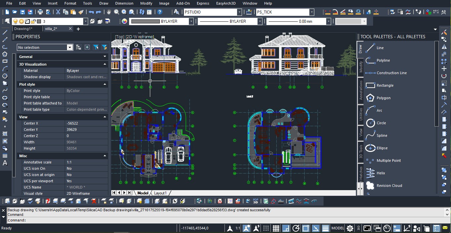The image size is (451, 233).
Task: Collapse the 3D Visualization section
Action: (x=105, y=64)
